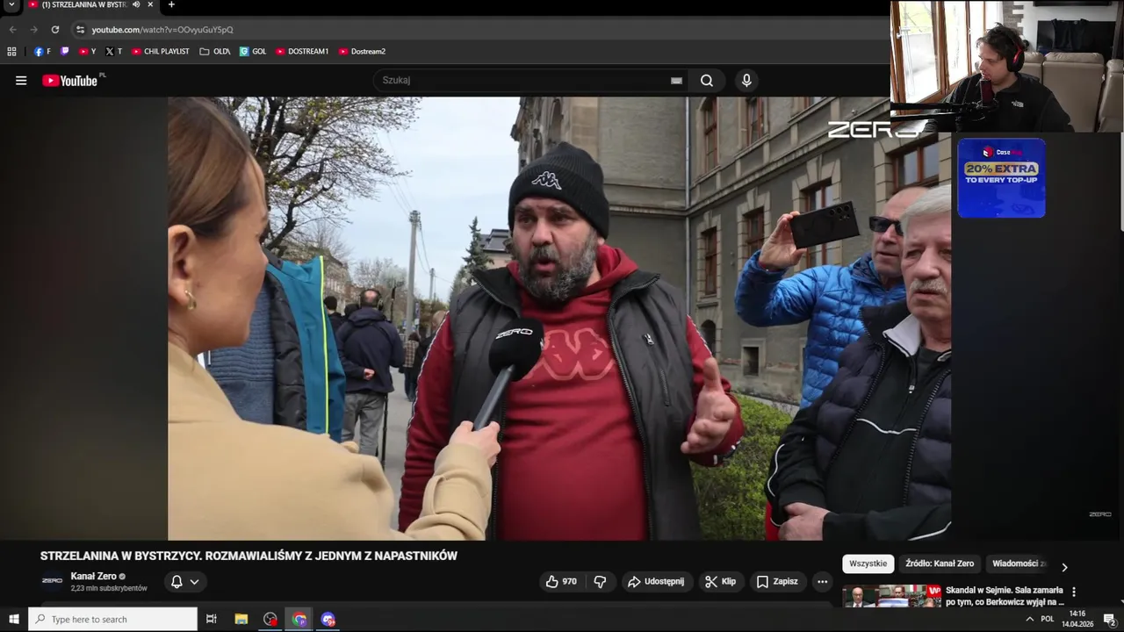Image resolution: width=1124 pixels, height=632 pixels.
Task: Create a clip with Klip button
Action: click(x=721, y=582)
